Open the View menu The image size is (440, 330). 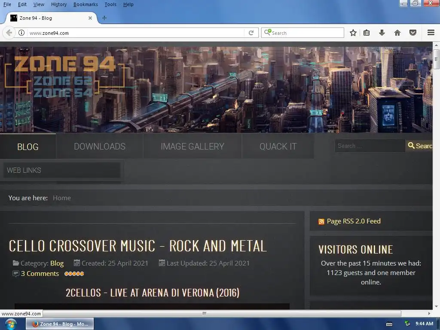tap(39, 4)
